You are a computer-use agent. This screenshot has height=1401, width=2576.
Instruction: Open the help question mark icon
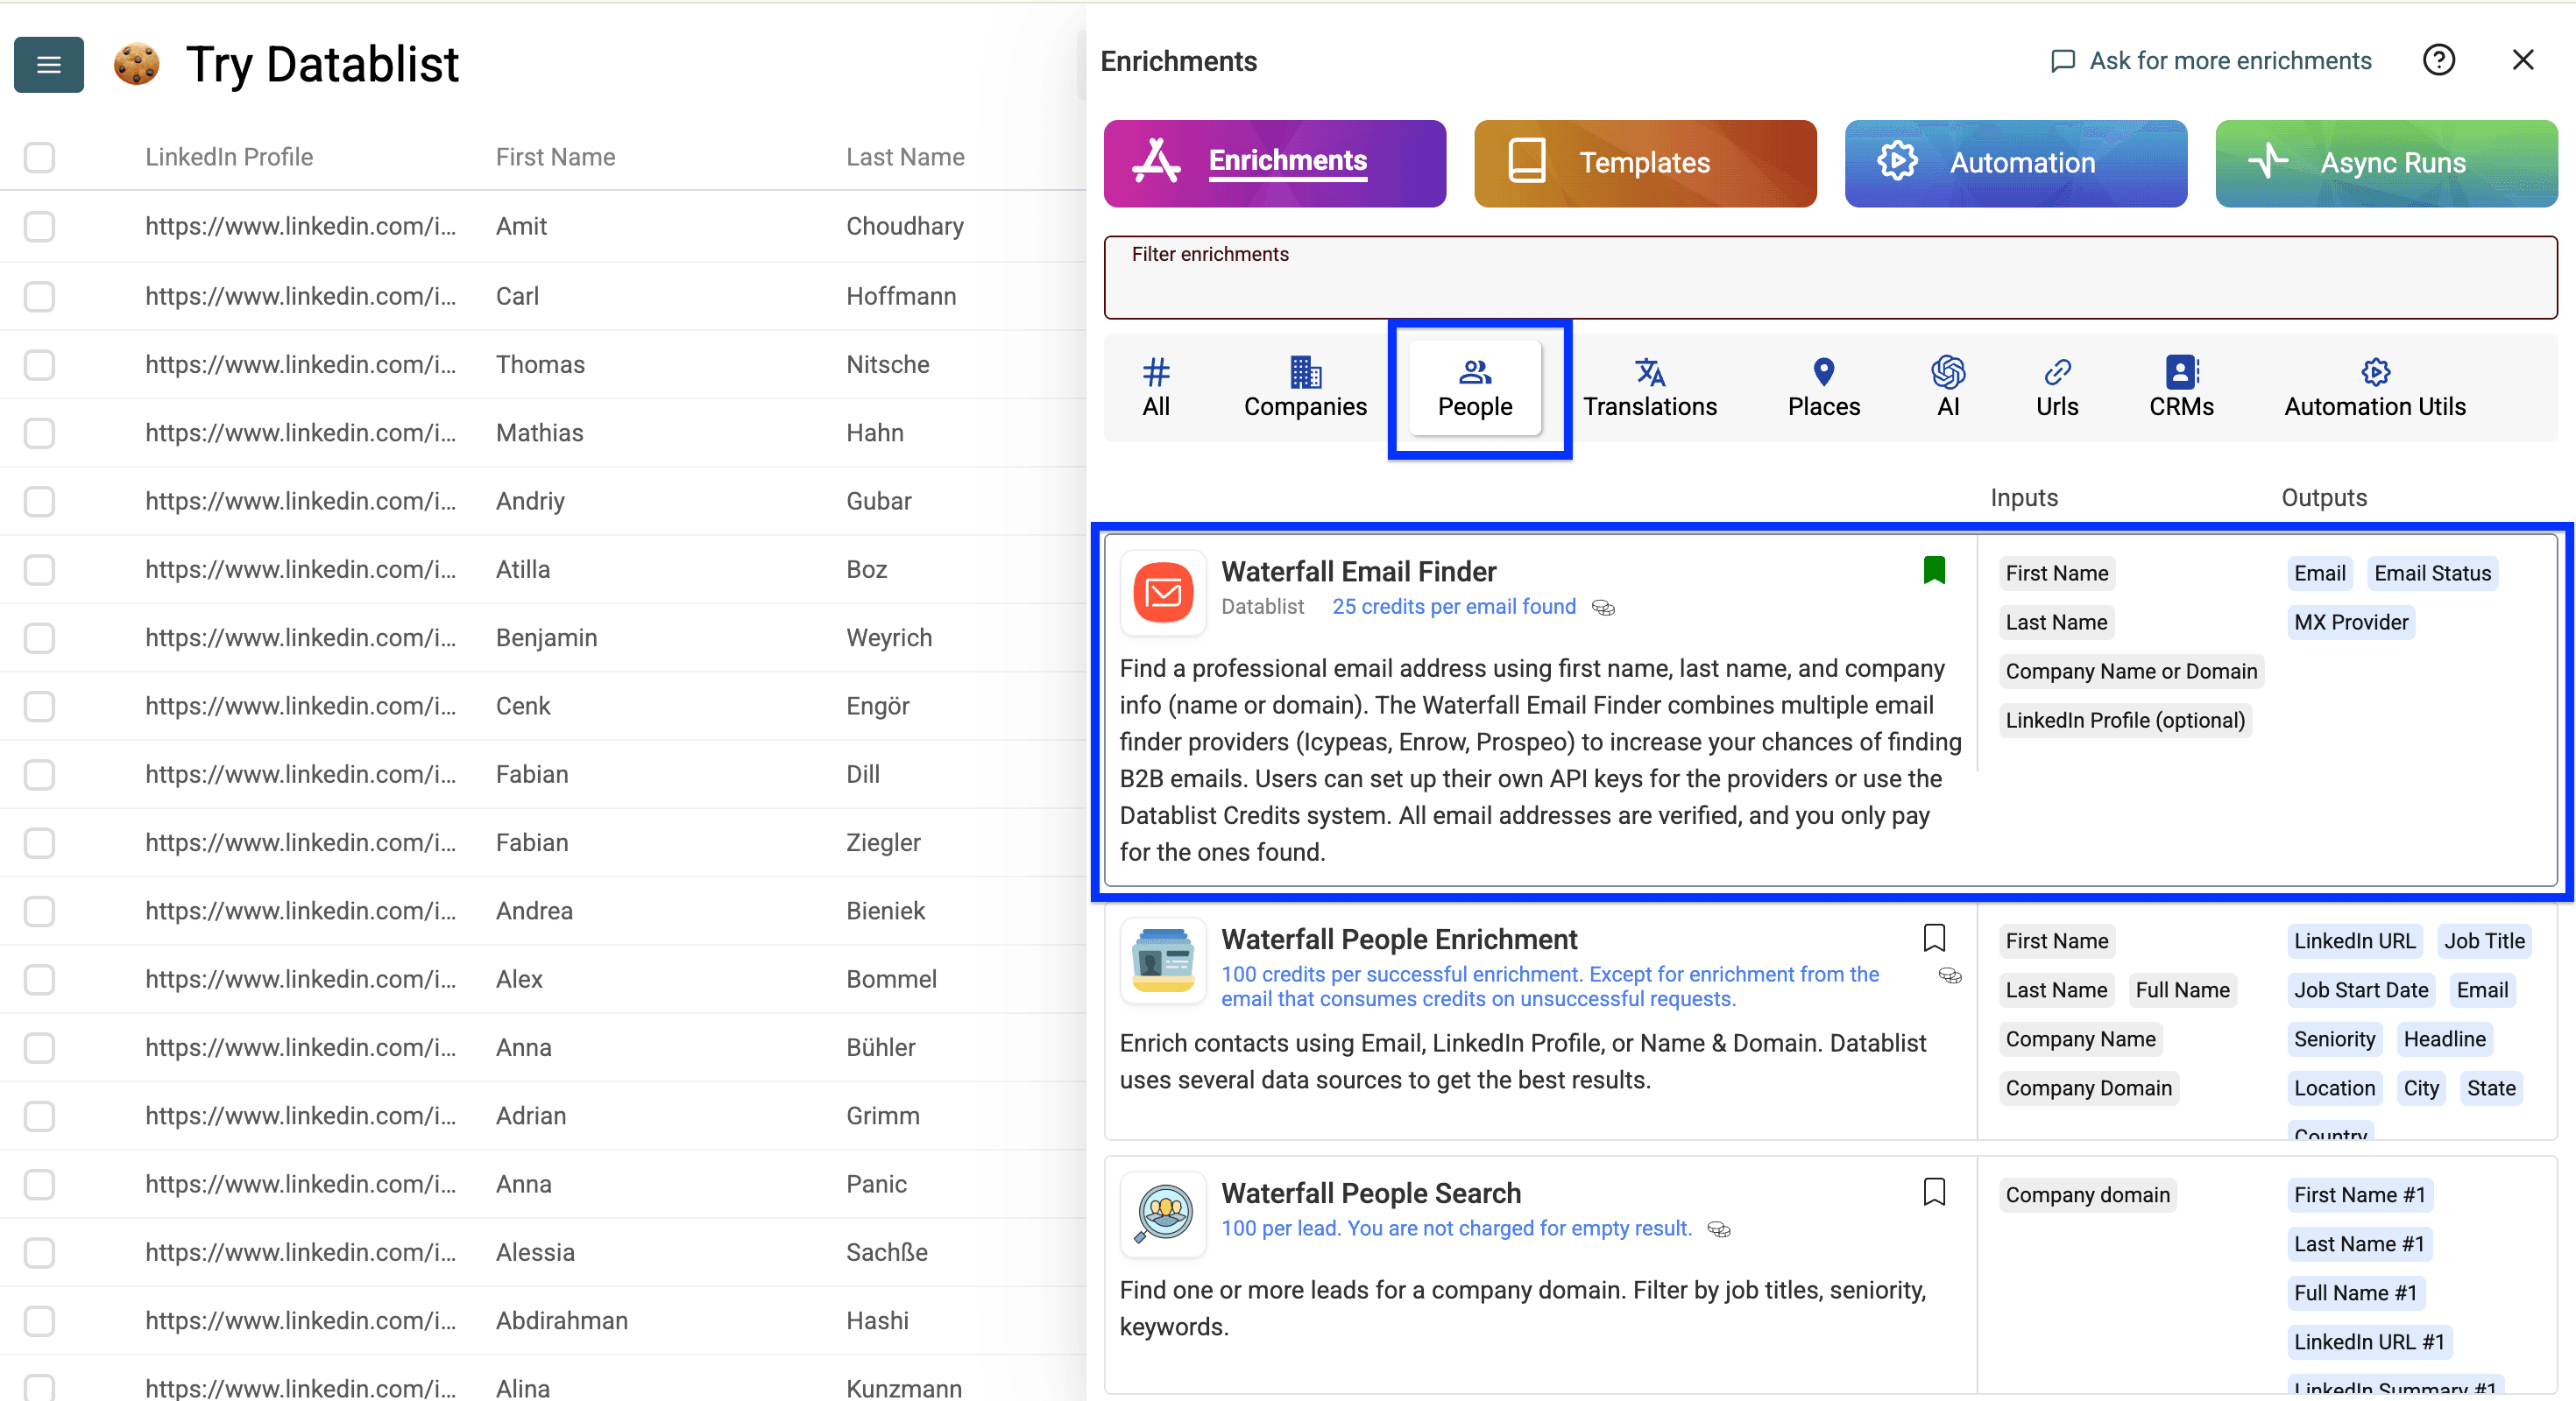(2440, 60)
